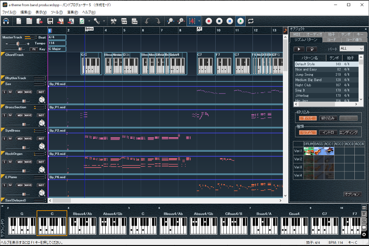Screen dimensions: 369x246
Task: Start playback with the green play button
Action: [240, 21]
